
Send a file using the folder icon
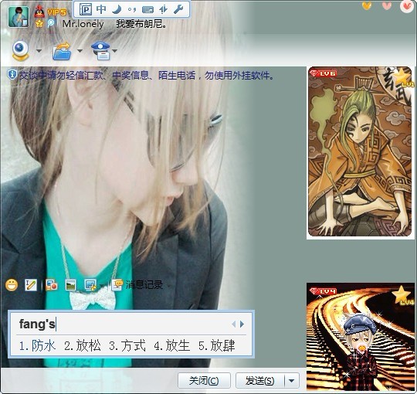click(x=63, y=51)
